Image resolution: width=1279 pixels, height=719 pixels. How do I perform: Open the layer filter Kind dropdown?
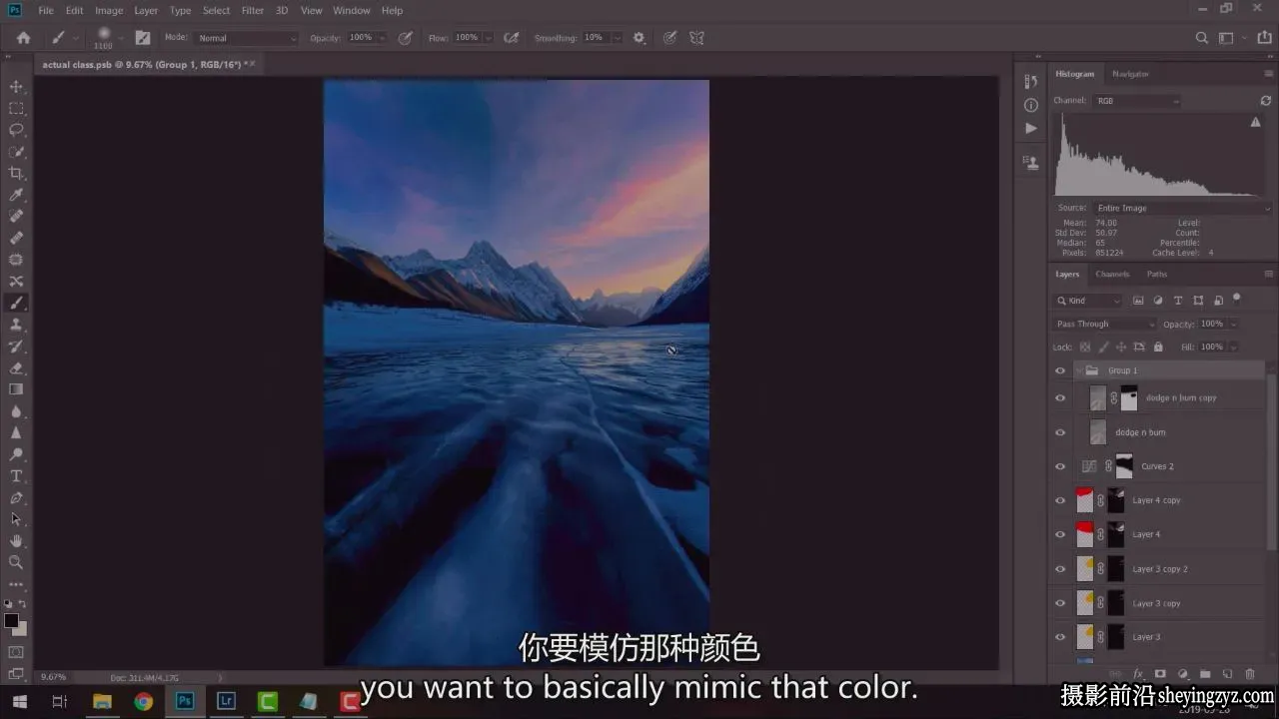click(x=1089, y=301)
